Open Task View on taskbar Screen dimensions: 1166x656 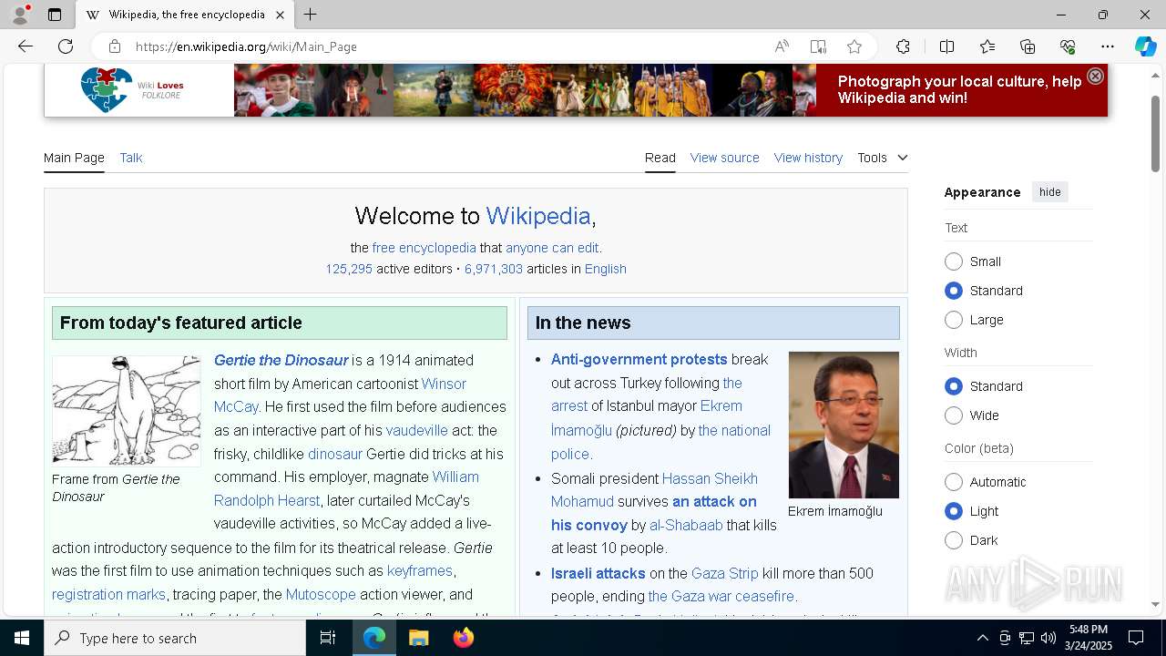pos(328,638)
